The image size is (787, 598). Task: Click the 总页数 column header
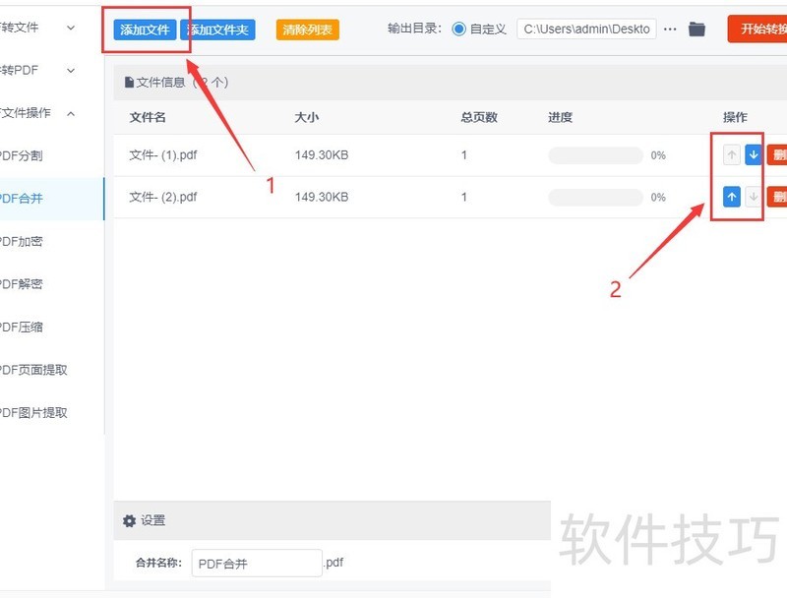[479, 117]
